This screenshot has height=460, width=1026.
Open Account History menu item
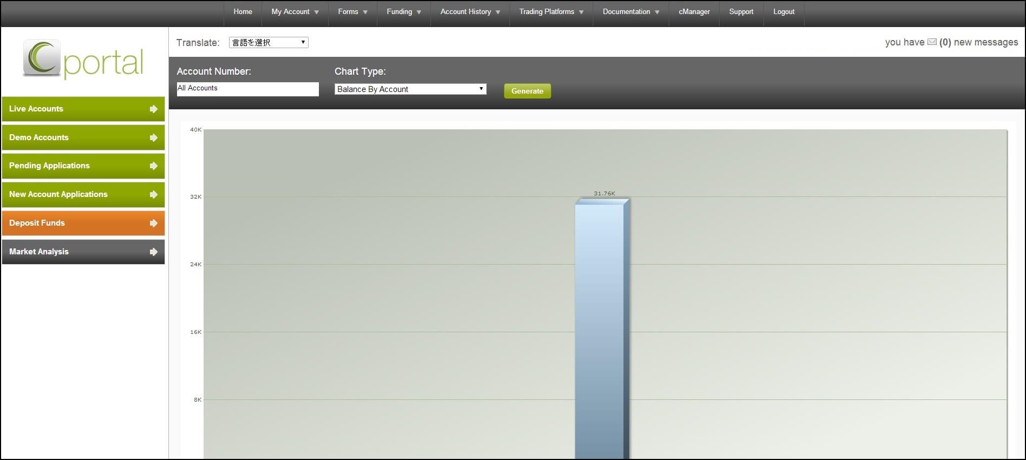pyautogui.click(x=466, y=11)
